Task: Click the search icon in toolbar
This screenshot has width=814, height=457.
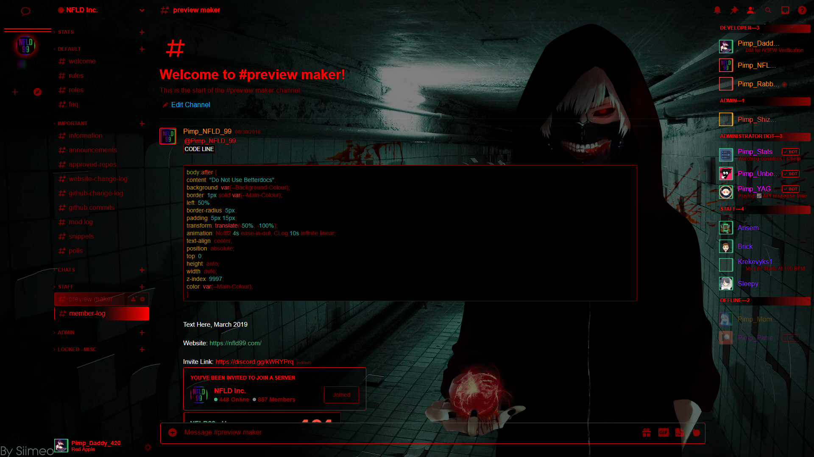Action: tap(768, 10)
